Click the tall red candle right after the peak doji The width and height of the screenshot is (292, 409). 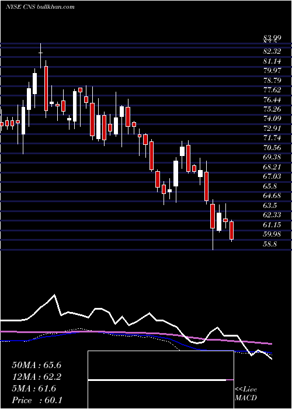coord(46,89)
